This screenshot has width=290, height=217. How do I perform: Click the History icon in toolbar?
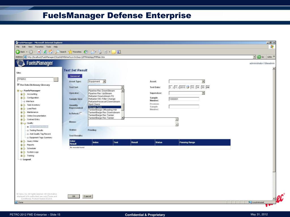(86, 52)
